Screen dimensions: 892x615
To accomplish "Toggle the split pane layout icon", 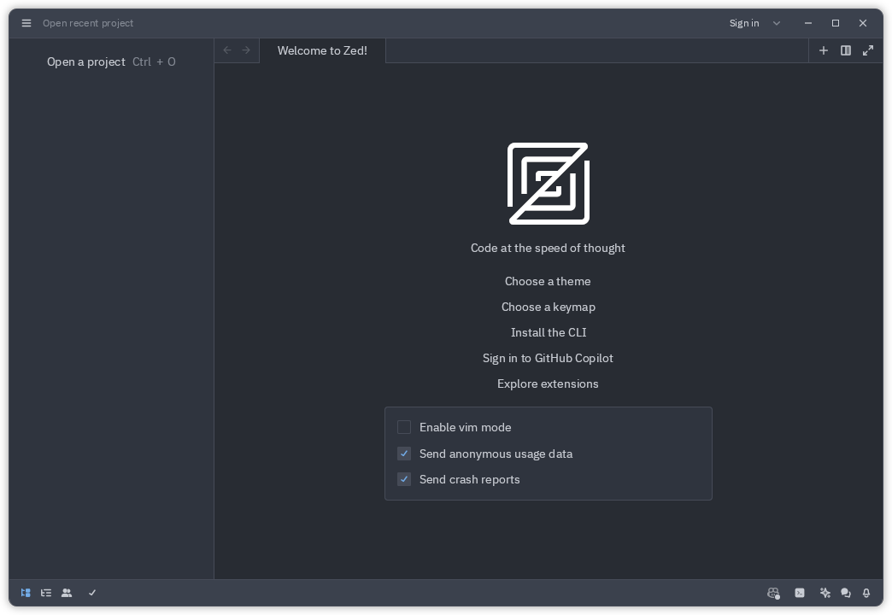I will pos(846,50).
